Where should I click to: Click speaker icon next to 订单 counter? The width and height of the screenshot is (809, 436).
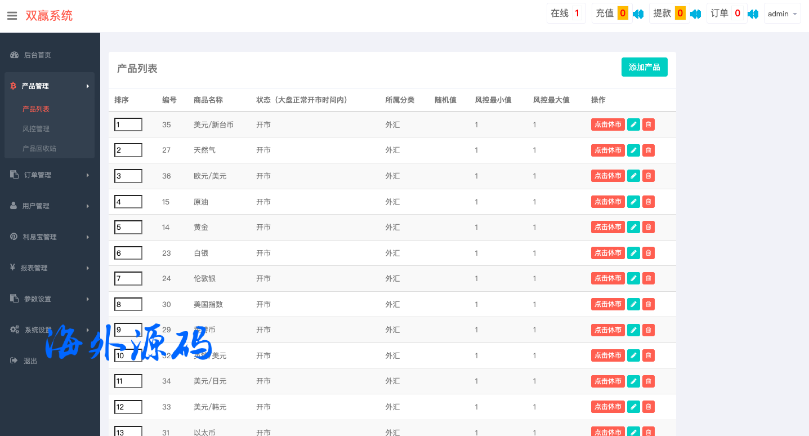(753, 14)
